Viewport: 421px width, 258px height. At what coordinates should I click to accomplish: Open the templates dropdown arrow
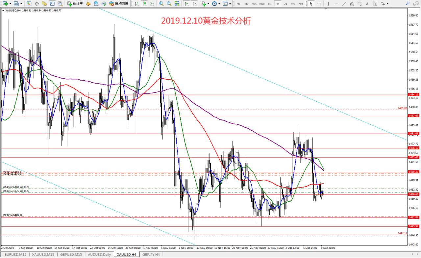tap(230, 4)
